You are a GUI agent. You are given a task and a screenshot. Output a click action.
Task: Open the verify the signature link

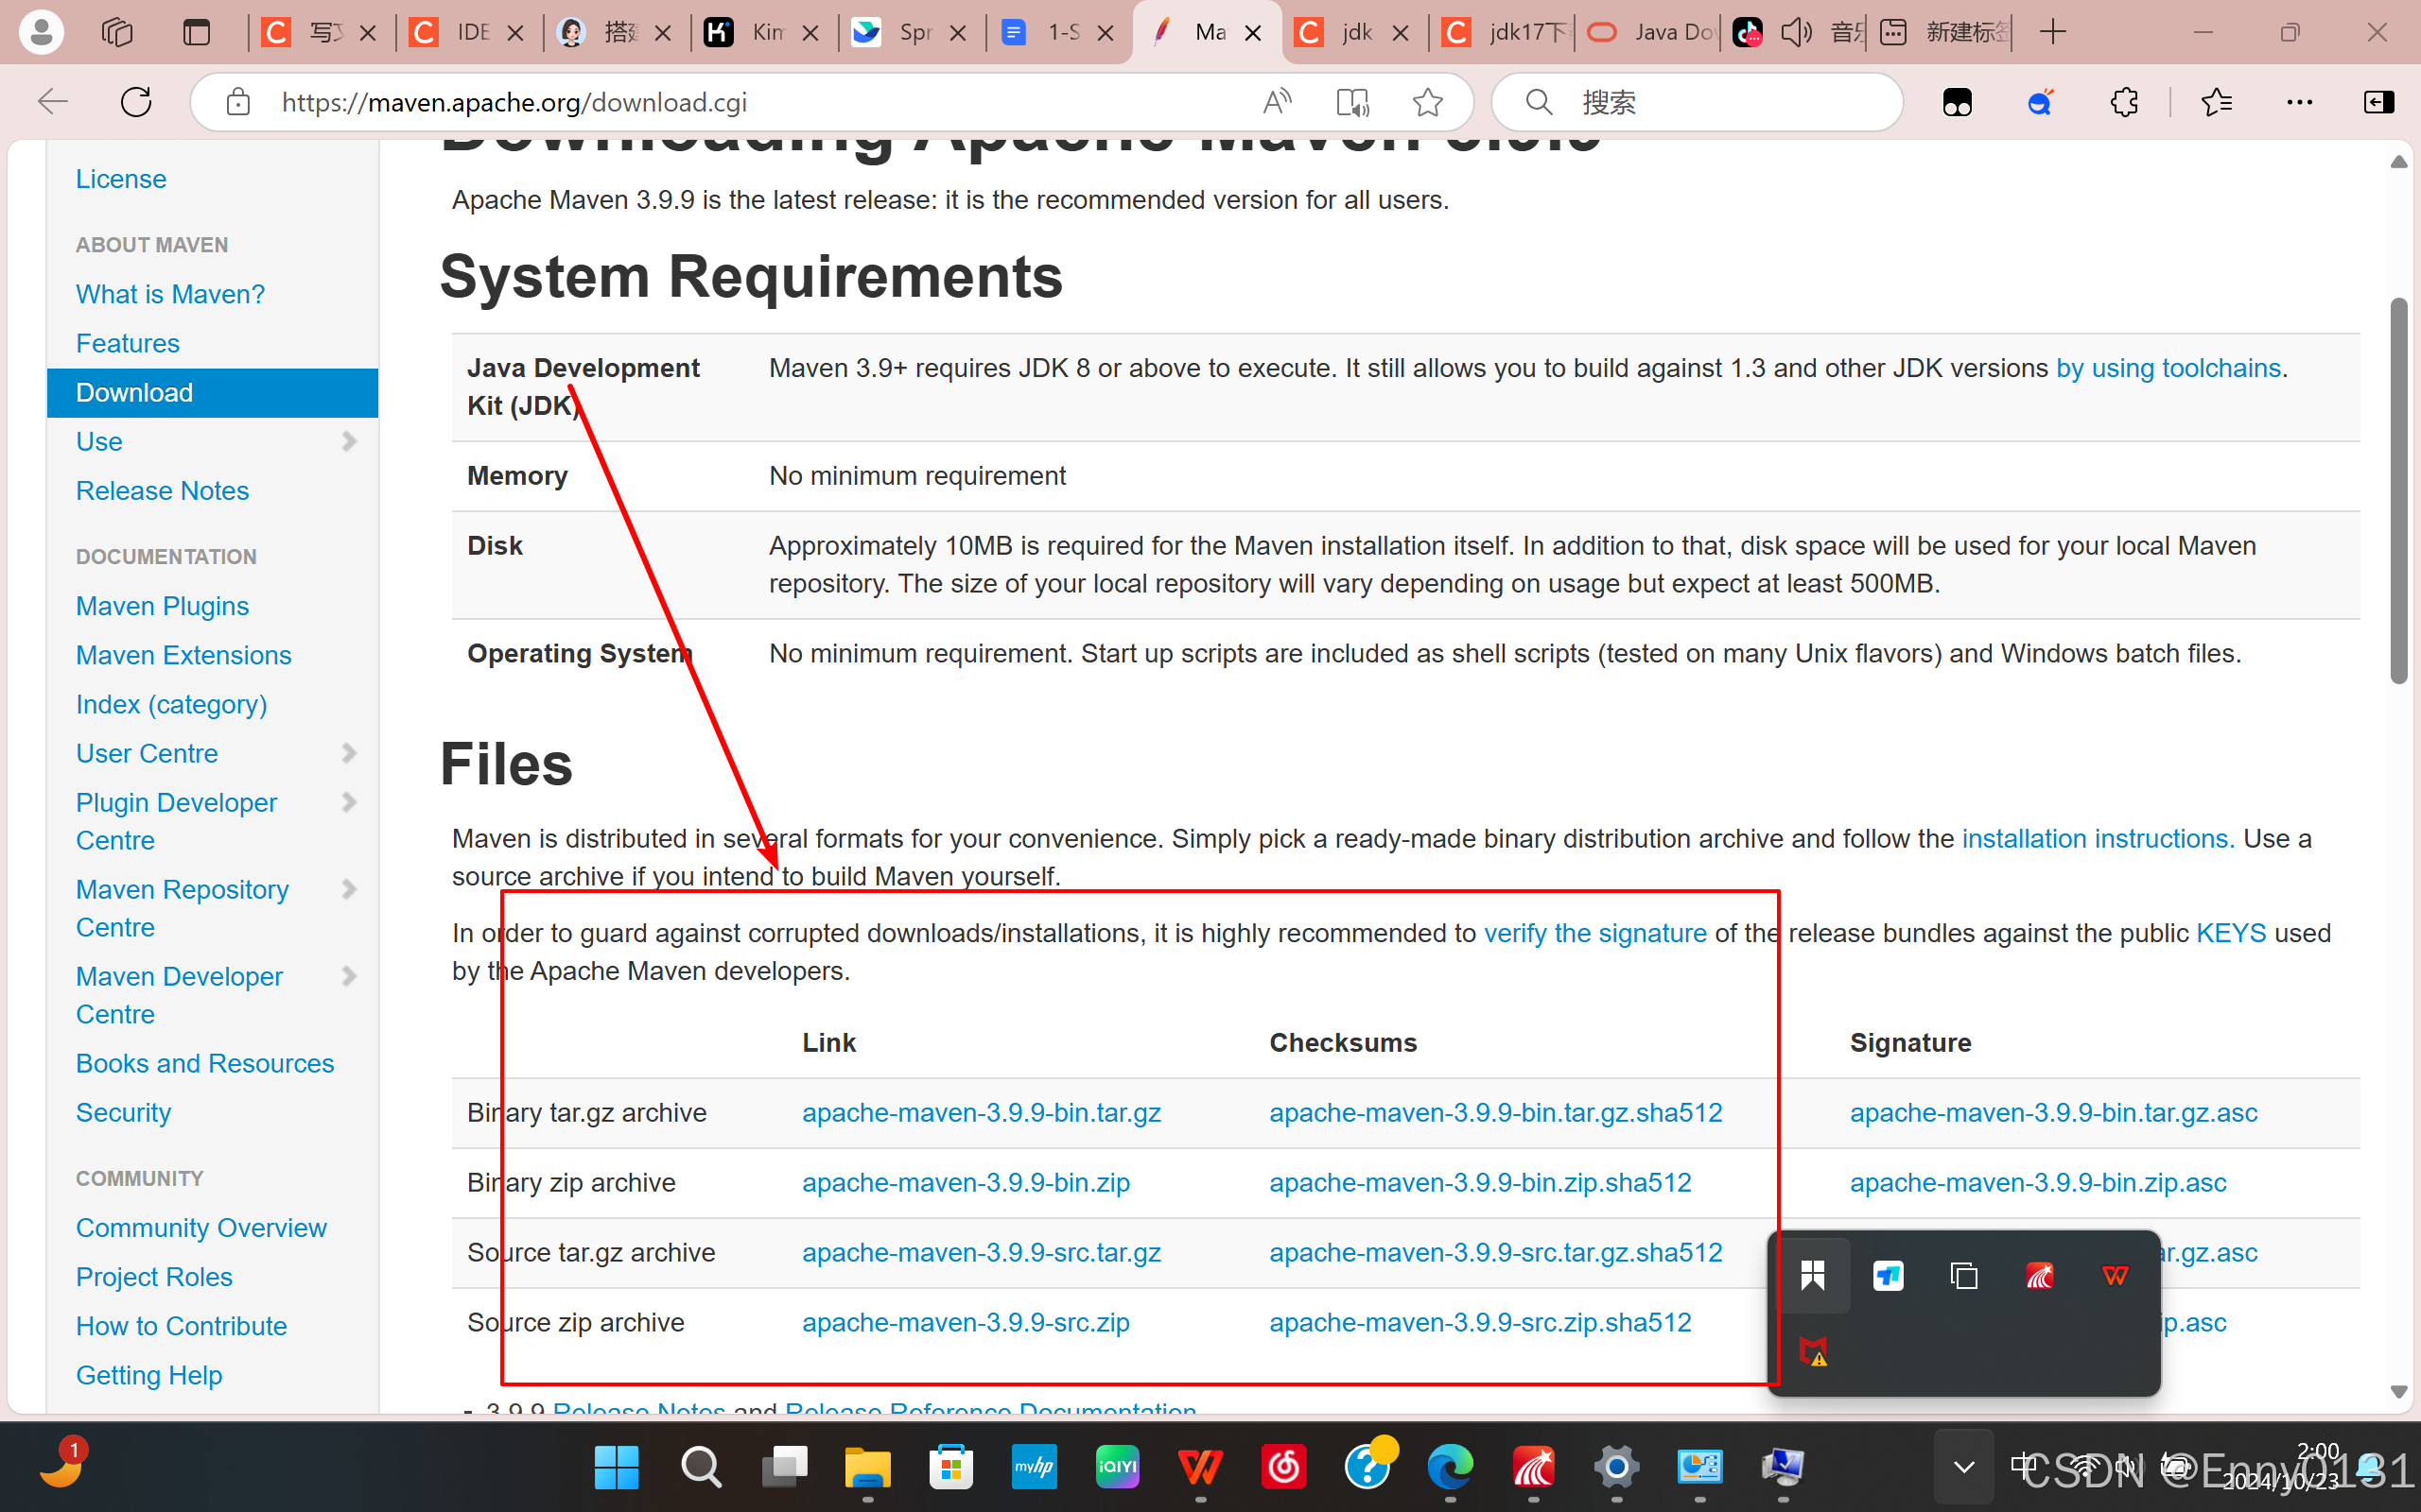(1595, 933)
